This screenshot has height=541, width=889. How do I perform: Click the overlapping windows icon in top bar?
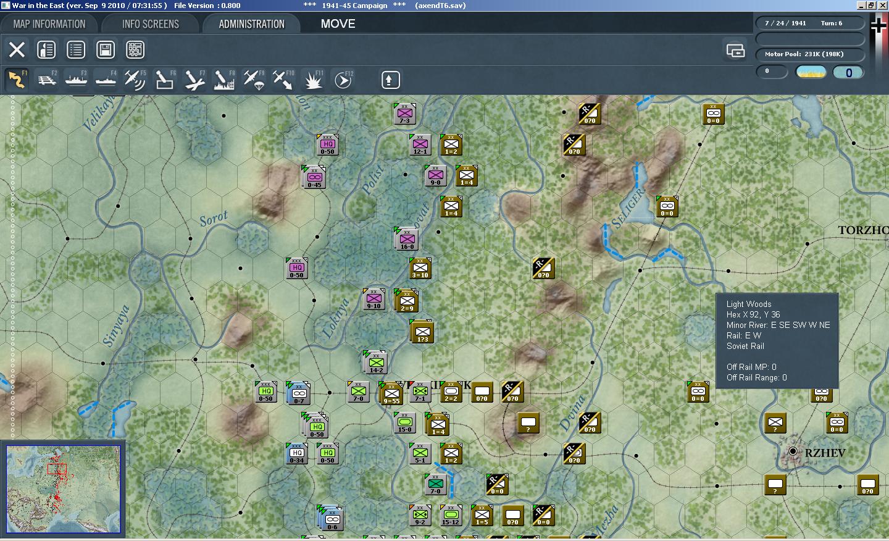(735, 50)
